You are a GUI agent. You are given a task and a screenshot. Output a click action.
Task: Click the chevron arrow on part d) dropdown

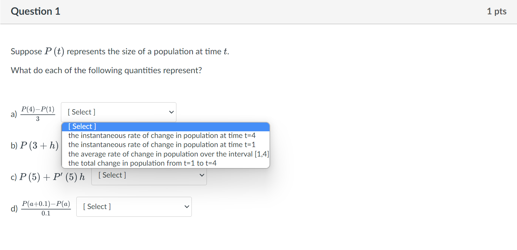point(187,207)
